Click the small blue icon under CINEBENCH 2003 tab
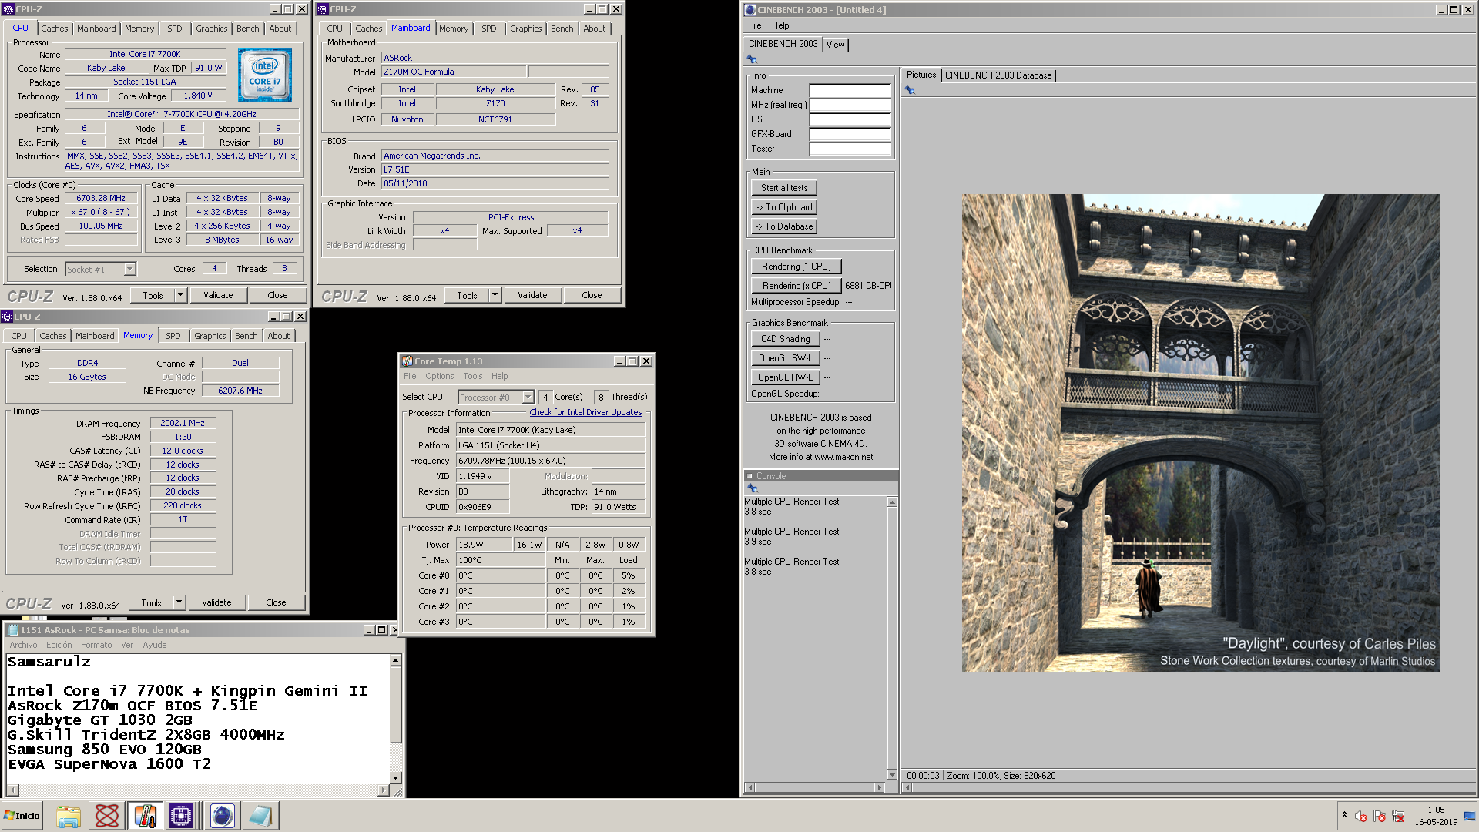 click(752, 59)
